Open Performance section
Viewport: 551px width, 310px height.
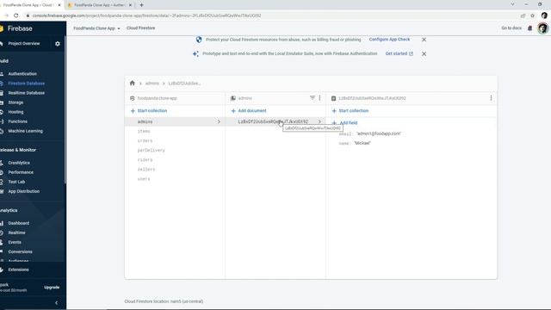[x=21, y=172]
